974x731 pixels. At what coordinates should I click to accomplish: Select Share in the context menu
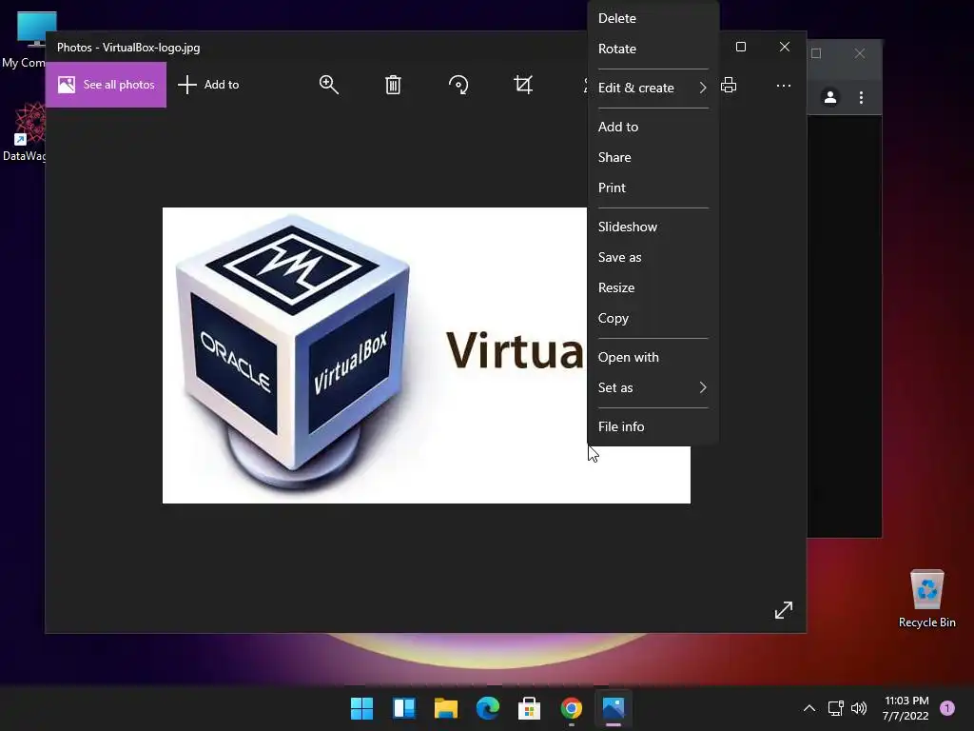pyautogui.click(x=653, y=157)
